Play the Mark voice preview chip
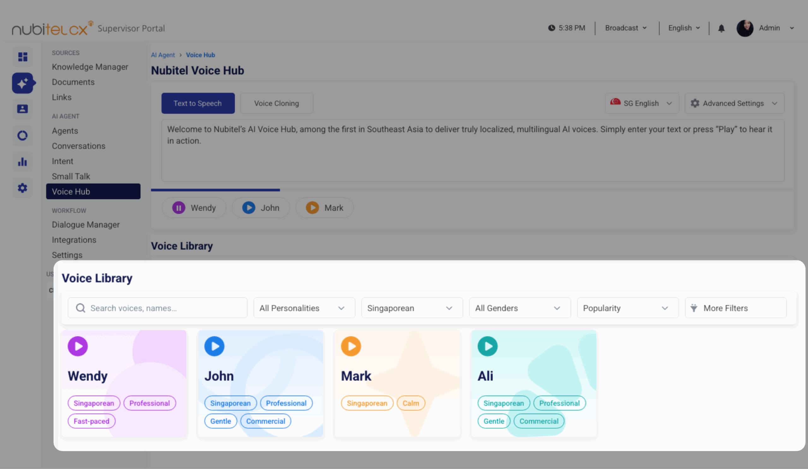Image resolution: width=808 pixels, height=469 pixels. pos(312,208)
